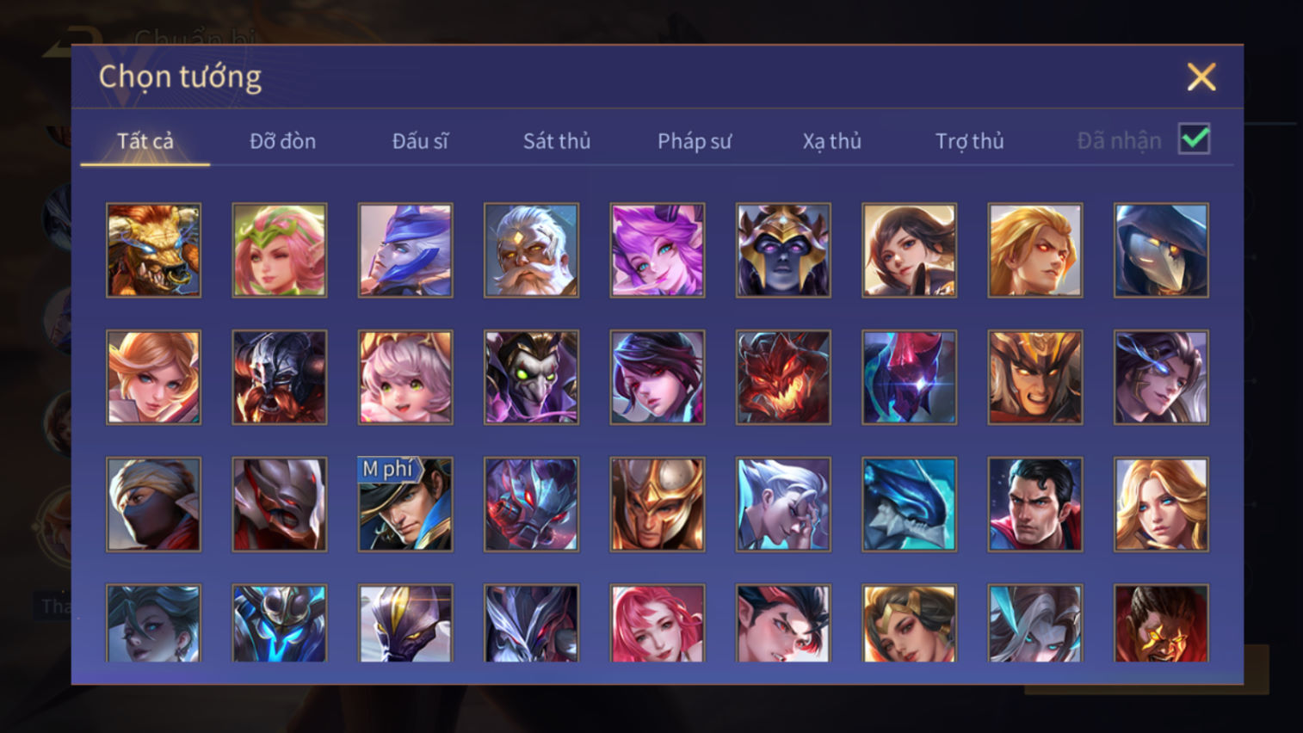1303x733 pixels.
Task: Choose the hero with 'M phí' tag
Action: point(405,504)
